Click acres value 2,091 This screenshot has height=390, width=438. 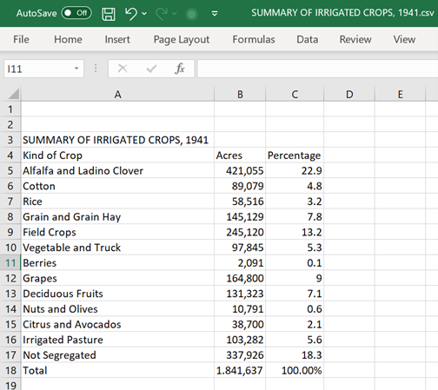[240, 263]
